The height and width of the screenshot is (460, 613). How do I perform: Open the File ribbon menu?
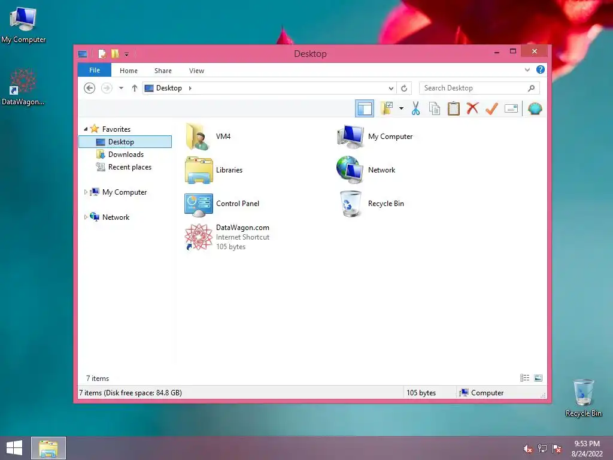(95, 70)
